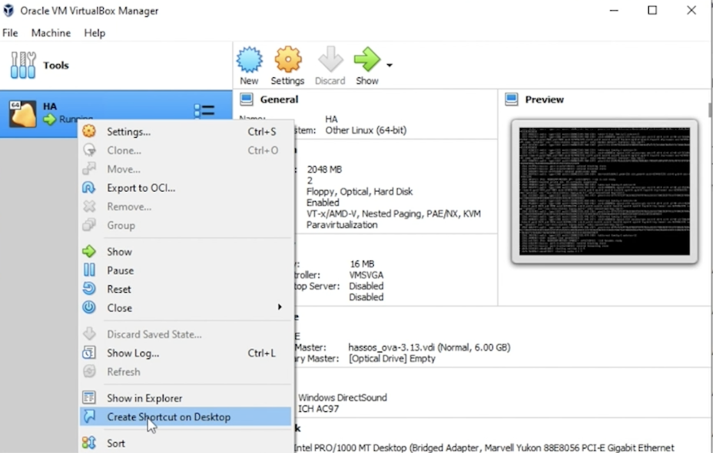Image resolution: width=713 pixels, height=453 pixels.
Task: Open the Machine menu
Action: tap(51, 33)
